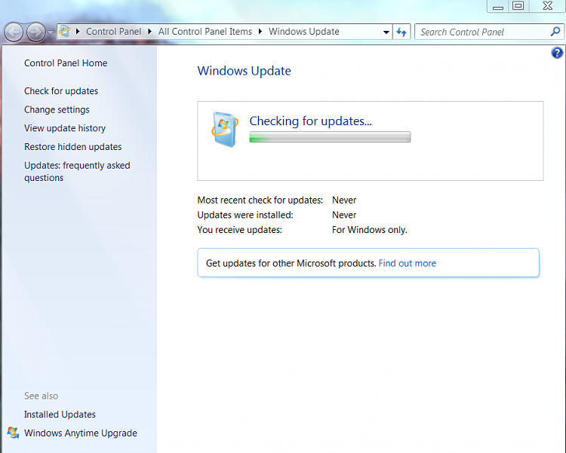Open Change settings
Screen dimensions: 566x453
click(x=57, y=109)
